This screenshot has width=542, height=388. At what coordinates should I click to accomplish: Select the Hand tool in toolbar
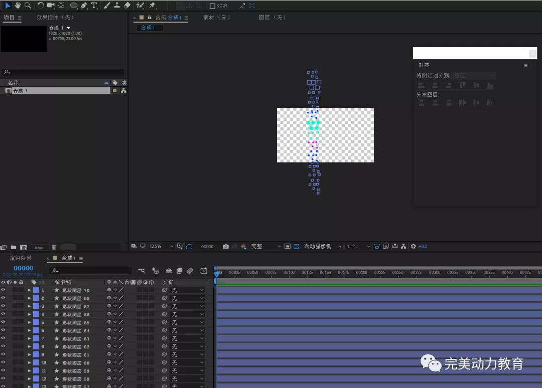tap(18, 6)
